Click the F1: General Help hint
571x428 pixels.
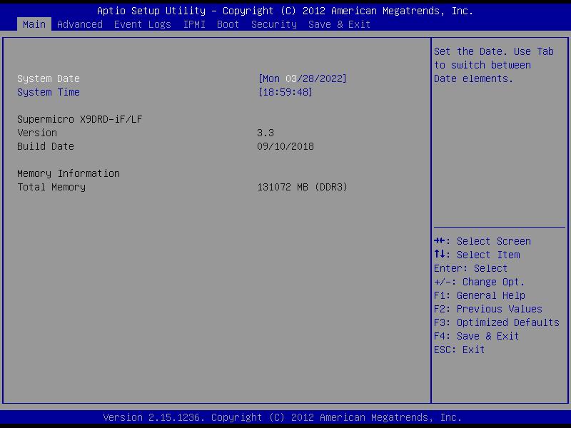click(x=480, y=295)
